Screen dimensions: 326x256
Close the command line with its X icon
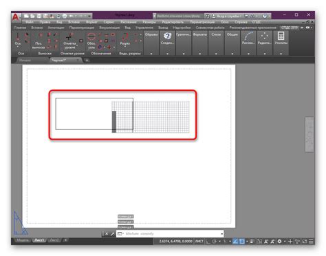click(107, 234)
